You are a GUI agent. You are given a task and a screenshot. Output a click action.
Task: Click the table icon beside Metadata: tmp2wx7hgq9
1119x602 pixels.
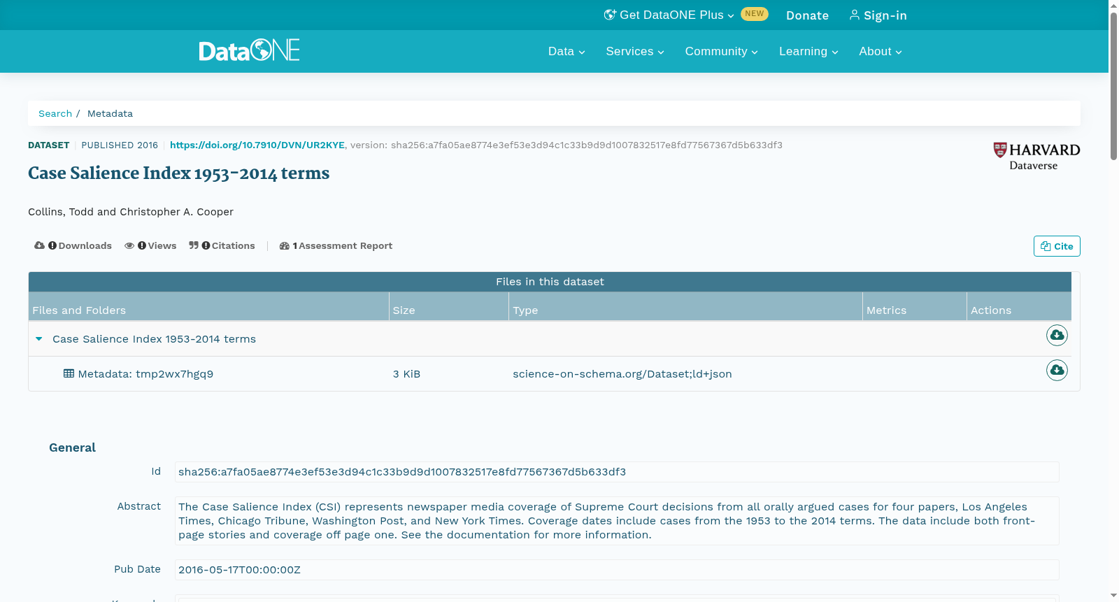pos(69,373)
